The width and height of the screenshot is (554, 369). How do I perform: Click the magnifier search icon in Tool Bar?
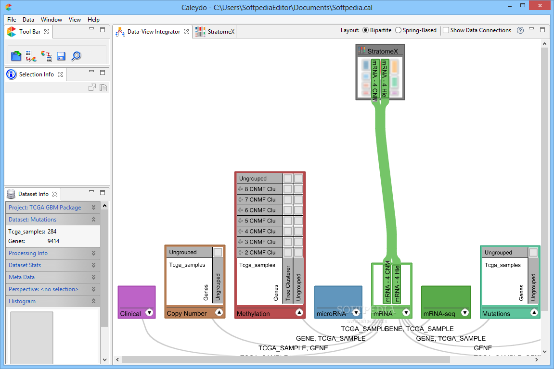76,56
